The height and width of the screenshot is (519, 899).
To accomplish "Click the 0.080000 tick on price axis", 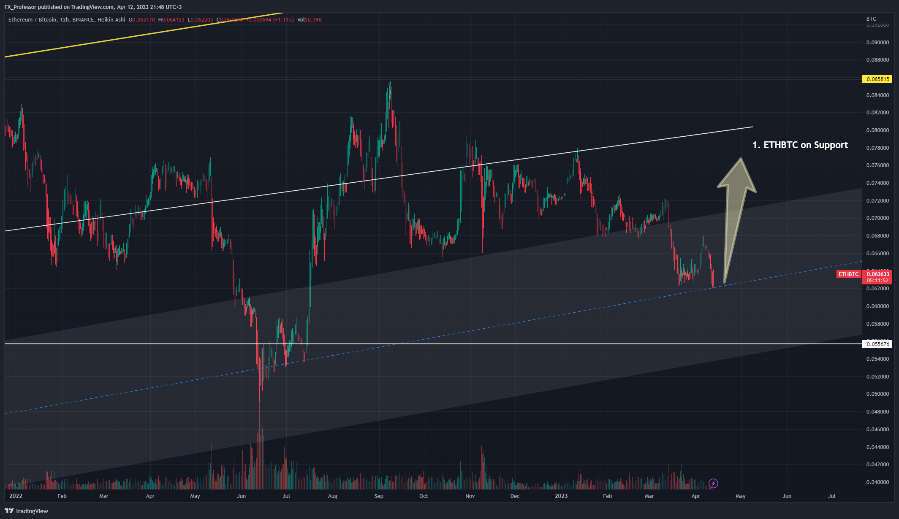I will (x=877, y=130).
